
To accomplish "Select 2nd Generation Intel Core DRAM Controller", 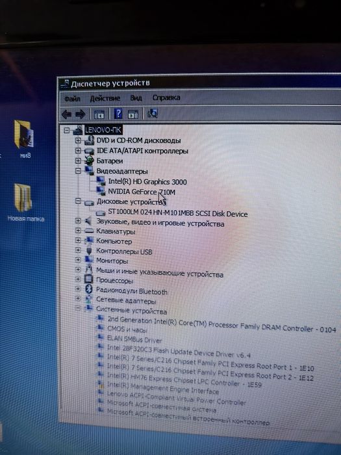I will pyautogui.click(x=222, y=325).
